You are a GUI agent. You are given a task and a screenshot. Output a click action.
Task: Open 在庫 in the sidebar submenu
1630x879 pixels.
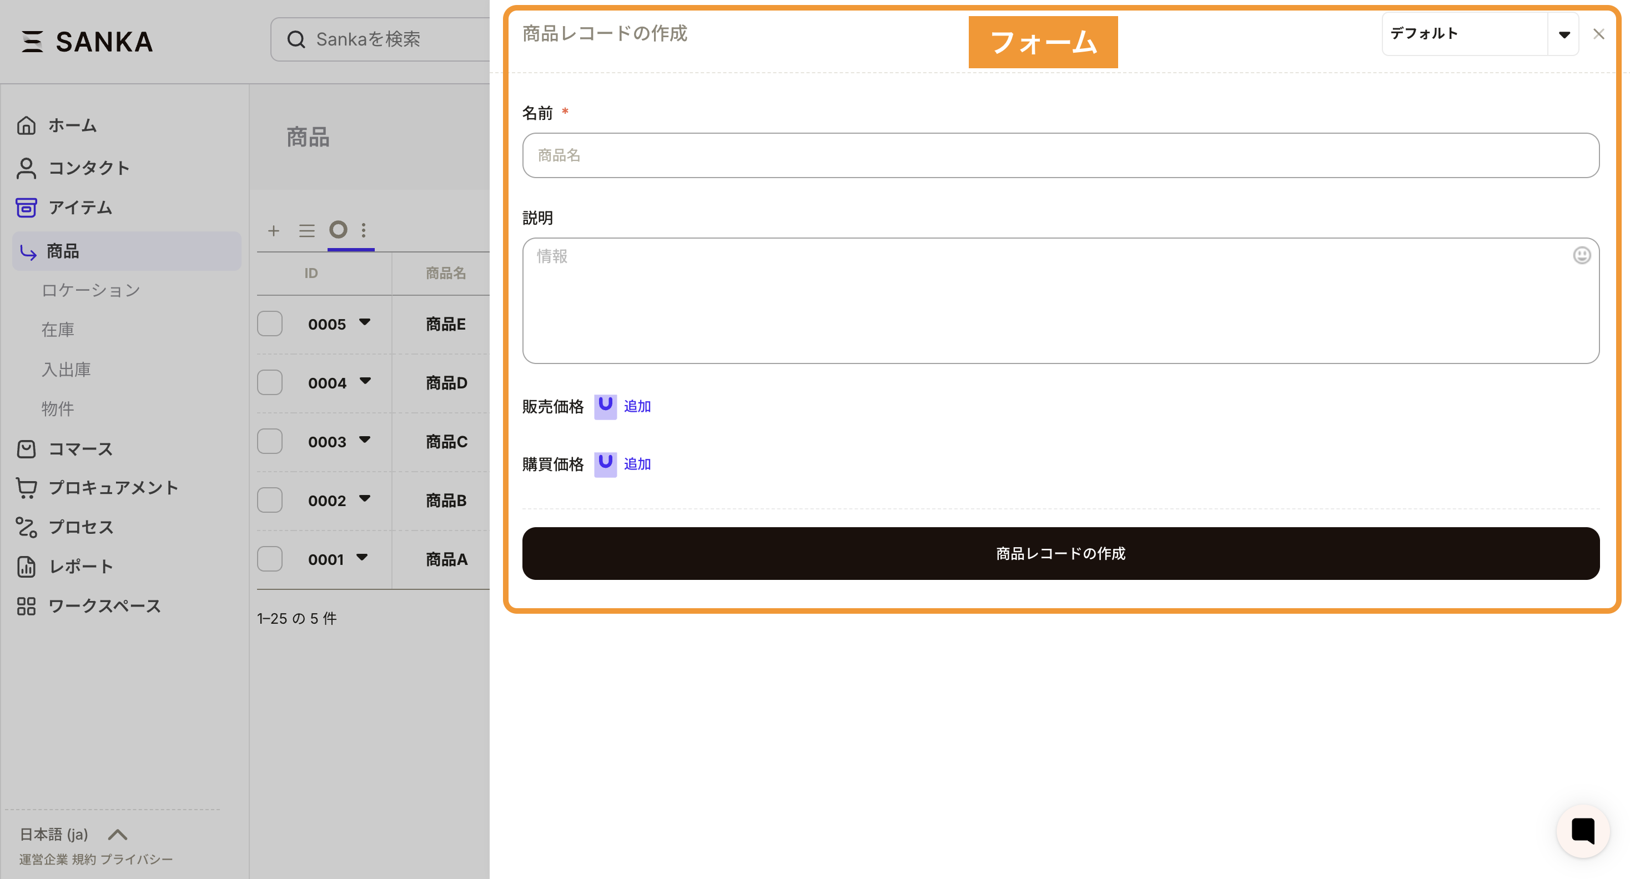(58, 330)
